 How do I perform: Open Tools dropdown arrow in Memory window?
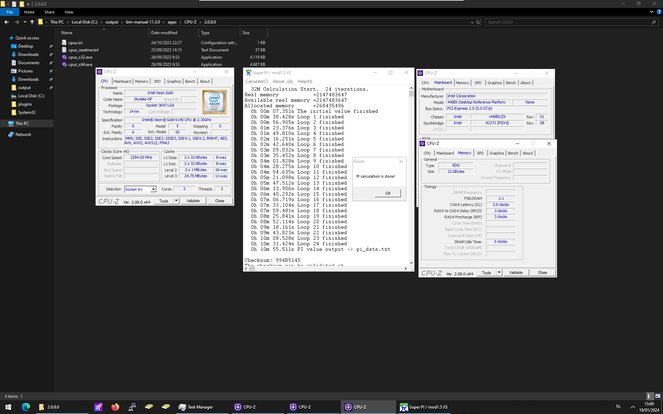pos(499,273)
